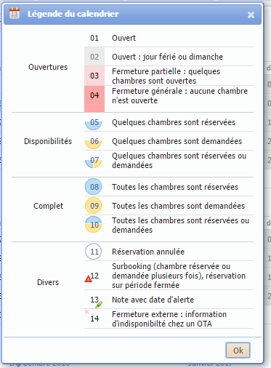Click the Note avec date d'alerte text
This screenshot has width=271, height=368.
[153, 300]
